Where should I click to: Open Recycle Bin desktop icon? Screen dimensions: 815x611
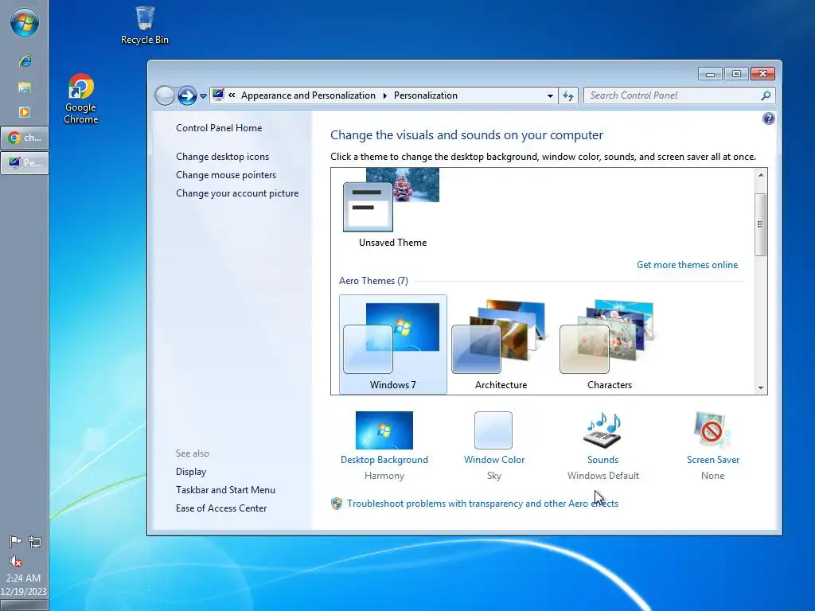point(145,25)
